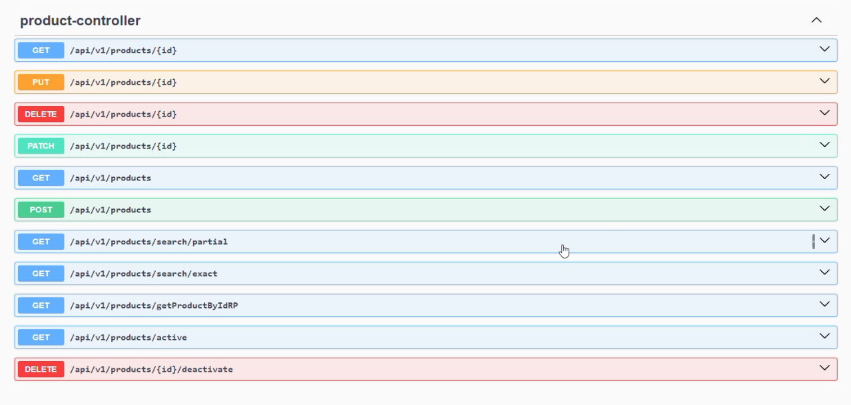Open the GET /api/v1/products path text
Screen dimensions: 851x405
(111, 178)
